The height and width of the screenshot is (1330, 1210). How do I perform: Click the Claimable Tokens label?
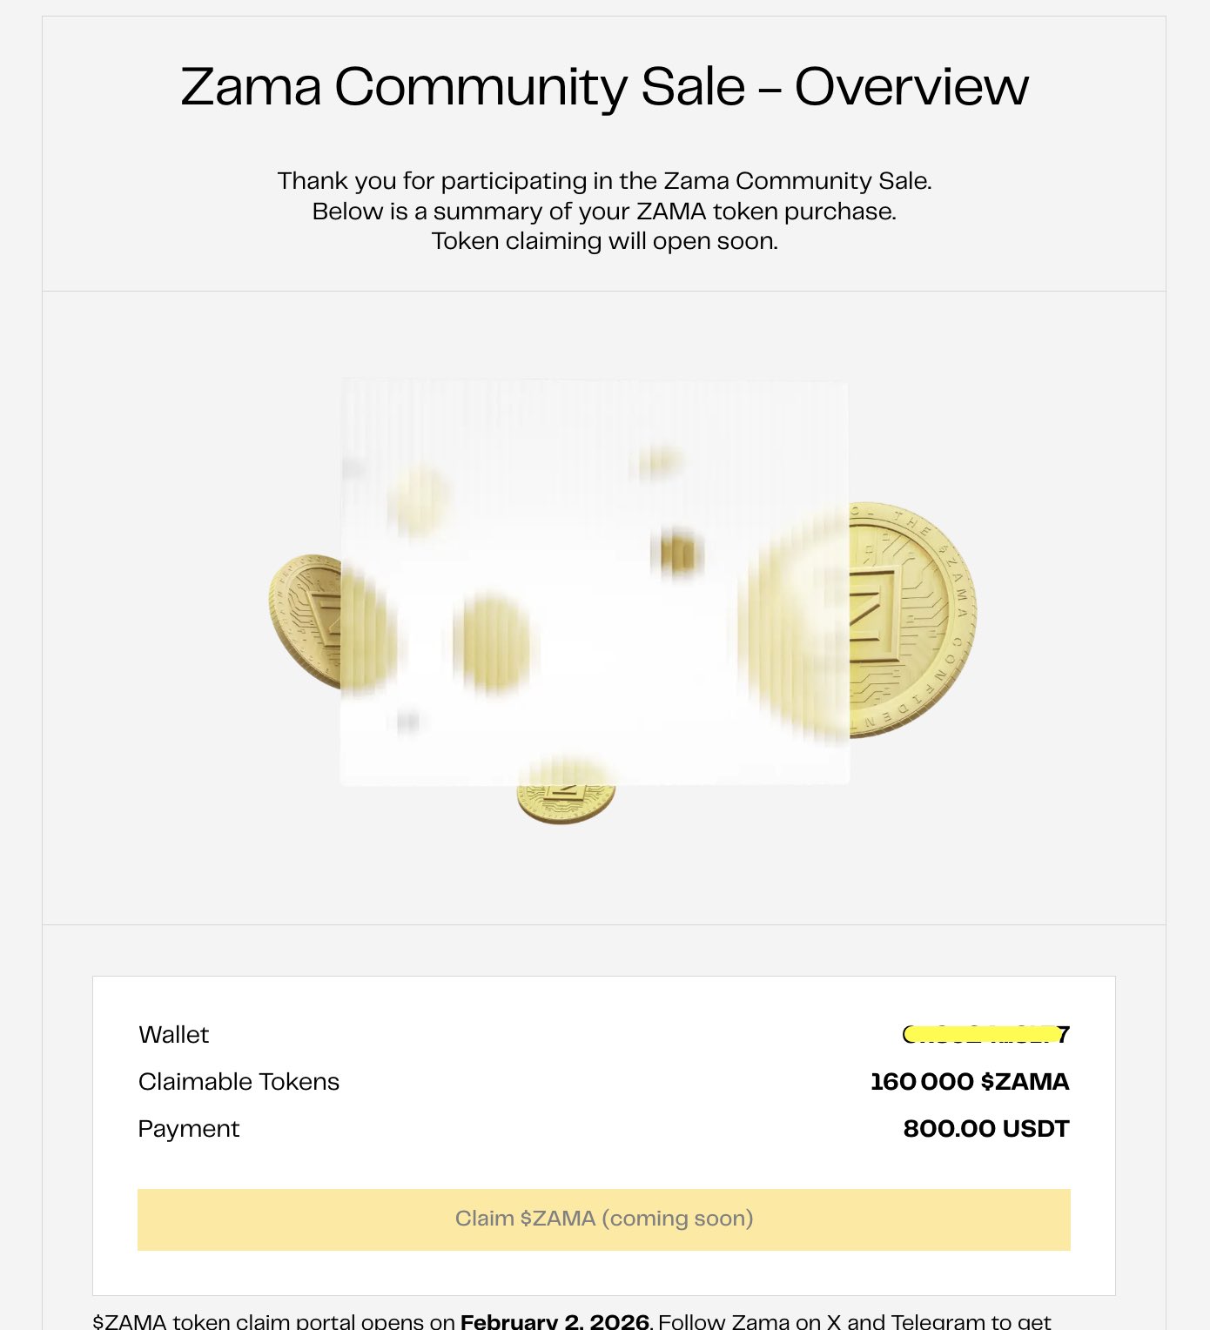pos(239,1081)
